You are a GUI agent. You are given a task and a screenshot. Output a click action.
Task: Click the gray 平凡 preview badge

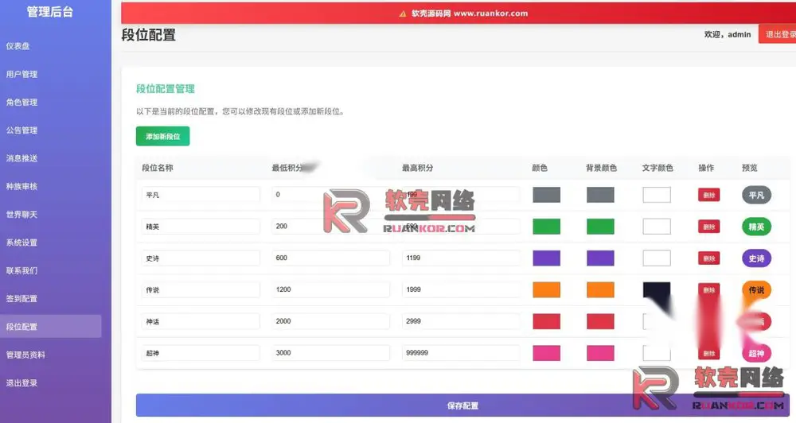coord(756,195)
